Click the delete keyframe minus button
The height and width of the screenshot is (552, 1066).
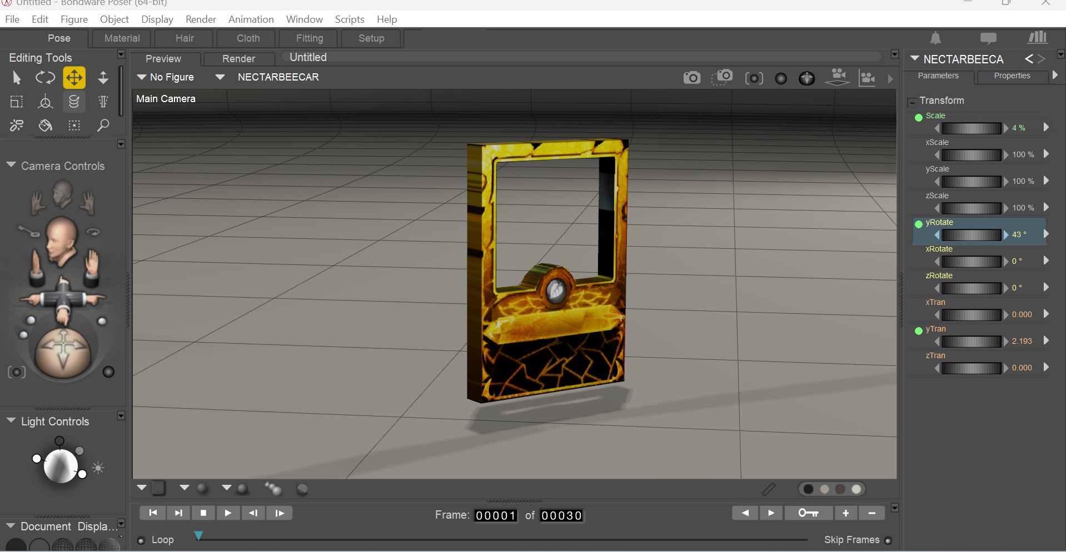(872, 513)
